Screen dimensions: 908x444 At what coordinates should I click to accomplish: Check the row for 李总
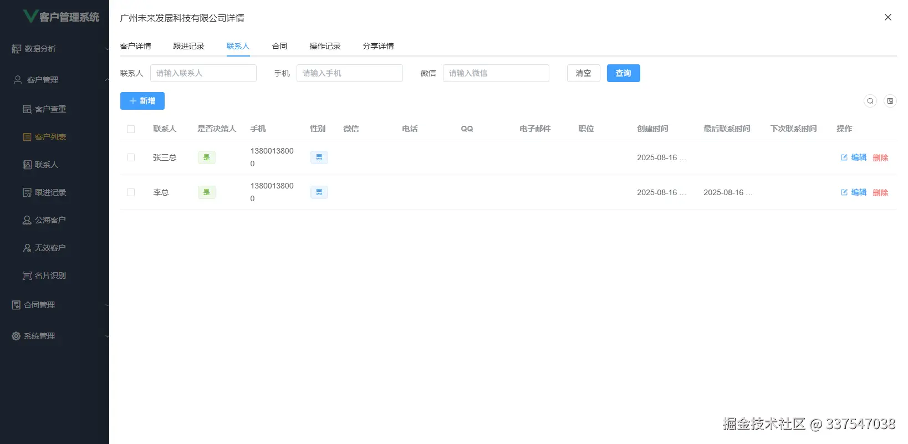click(x=131, y=192)
